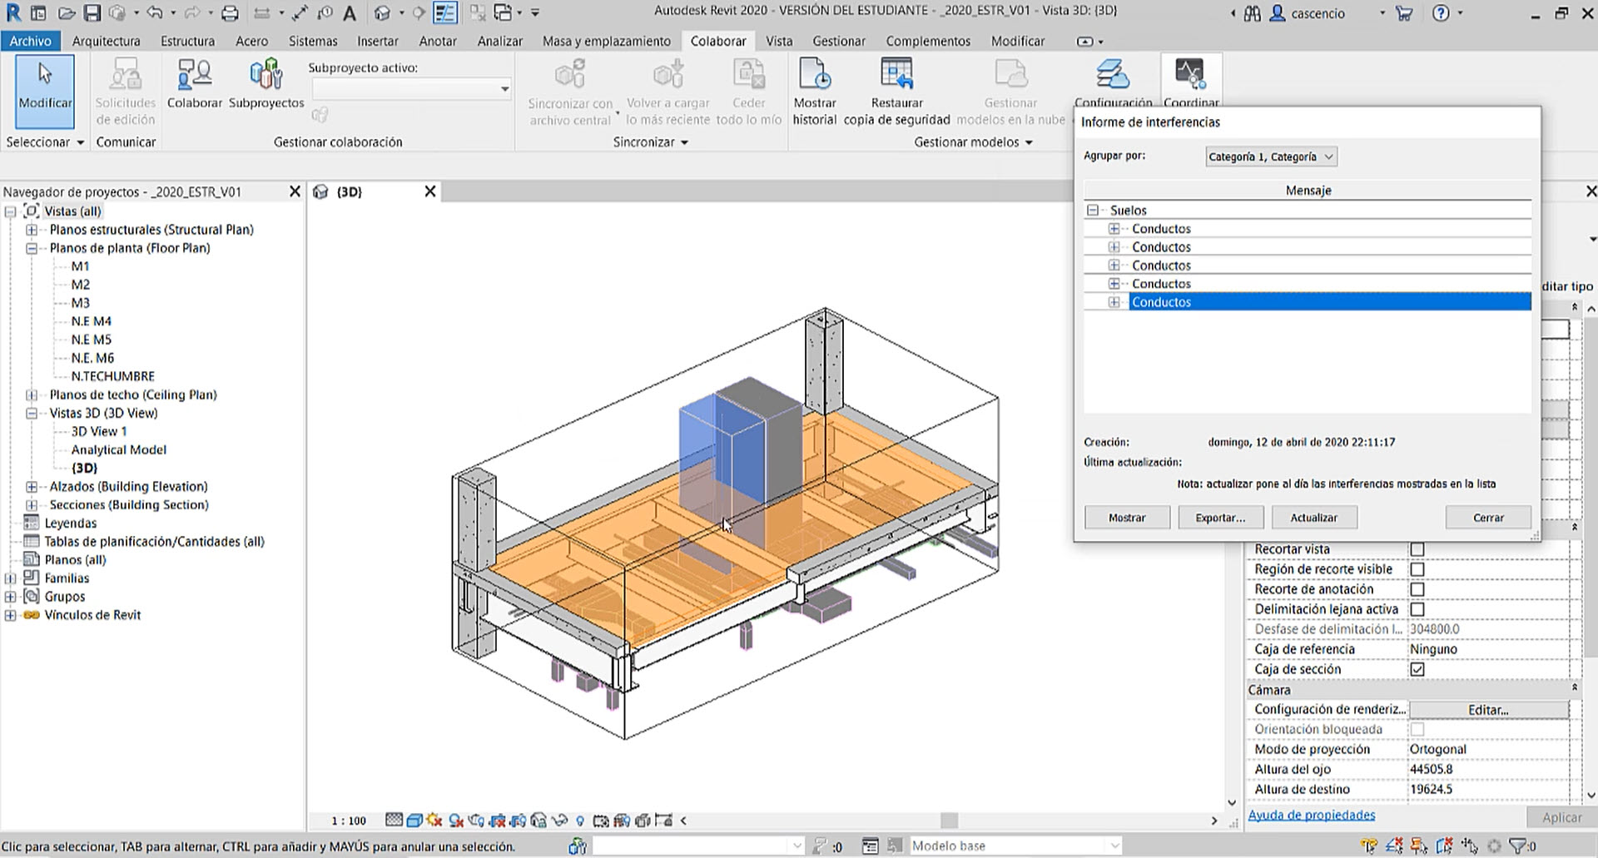Toggle Región de recorte visible checkbox

coord(1417,568)
